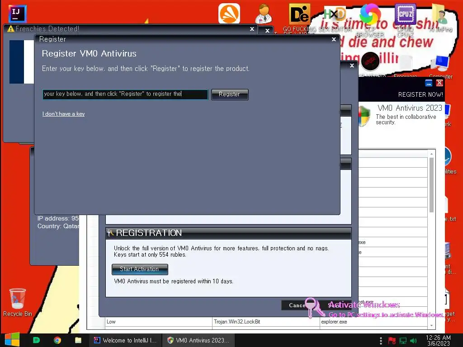The width and height of the screenshot is (463, 347).
Task: Open the doctor figure desktop icon
Action: (x=264, y=14)
